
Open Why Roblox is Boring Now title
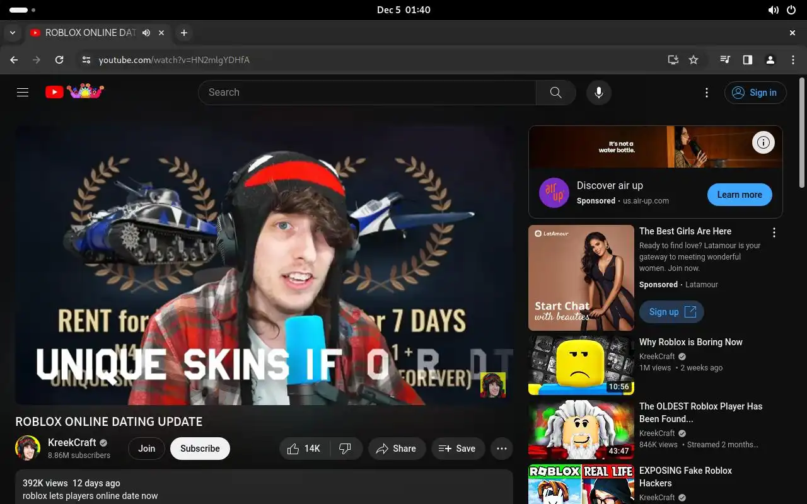pyautogui.click(x=691, y=342)
